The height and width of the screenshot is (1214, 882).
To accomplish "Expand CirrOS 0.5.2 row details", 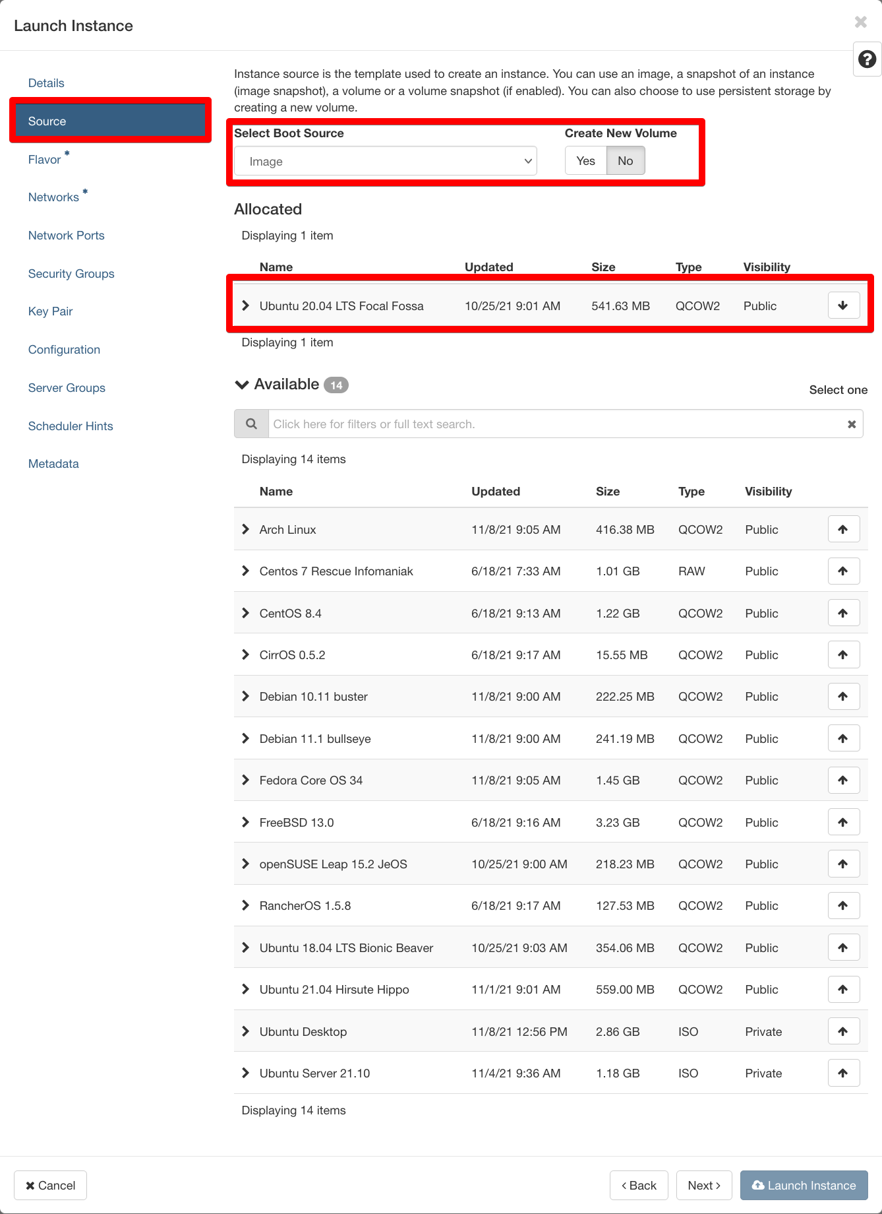I will (246, 655).
